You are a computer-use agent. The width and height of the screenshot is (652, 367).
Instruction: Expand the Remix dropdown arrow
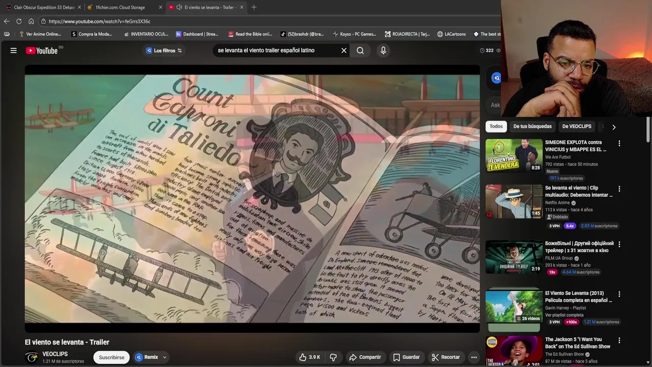coord(165,357)
